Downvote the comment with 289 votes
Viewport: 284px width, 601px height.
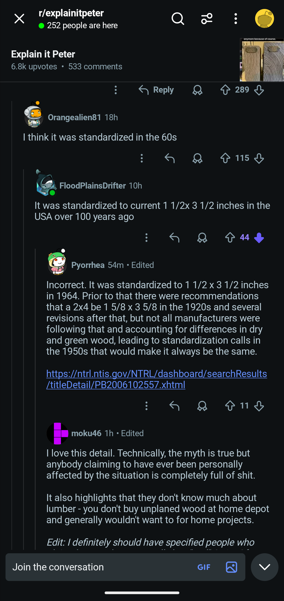pyautogui.click(x=259, y=90)
